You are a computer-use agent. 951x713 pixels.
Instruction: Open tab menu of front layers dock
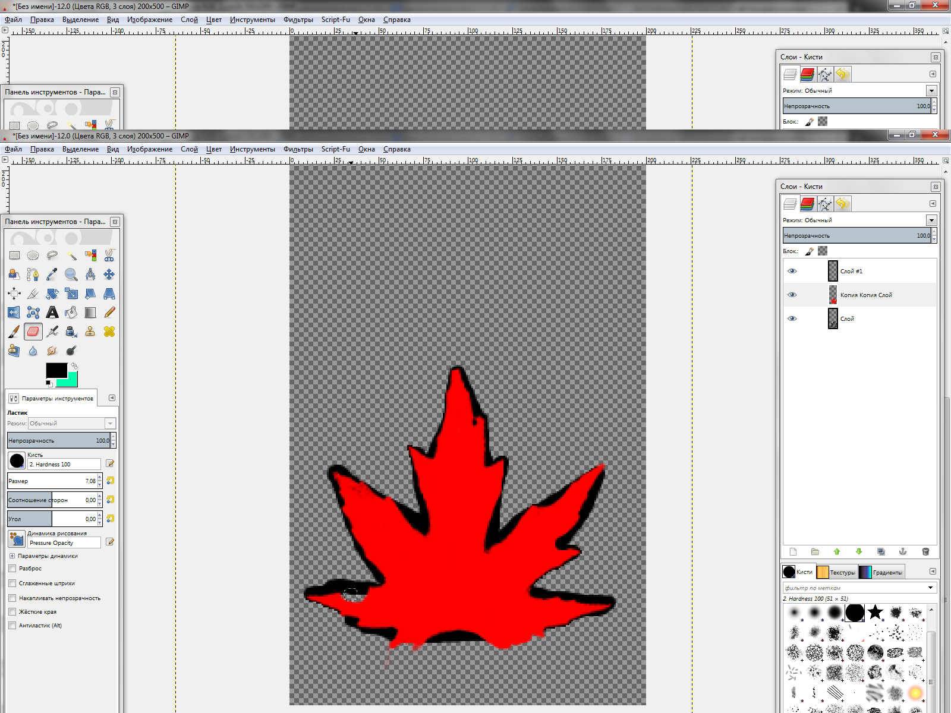(933, 204)
